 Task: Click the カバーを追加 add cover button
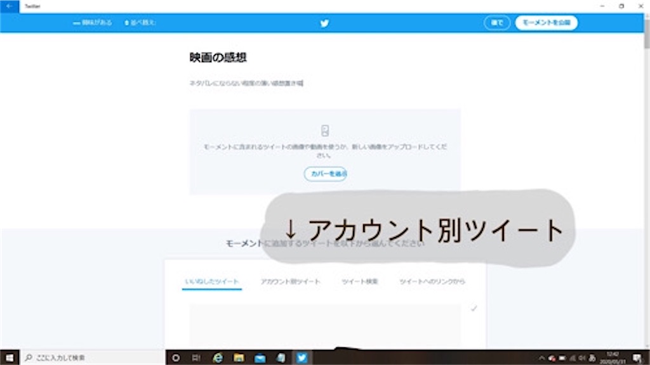click(326, 174)
